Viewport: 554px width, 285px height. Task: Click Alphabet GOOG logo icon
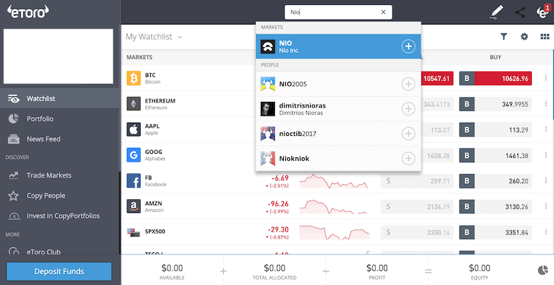[134, 155]
